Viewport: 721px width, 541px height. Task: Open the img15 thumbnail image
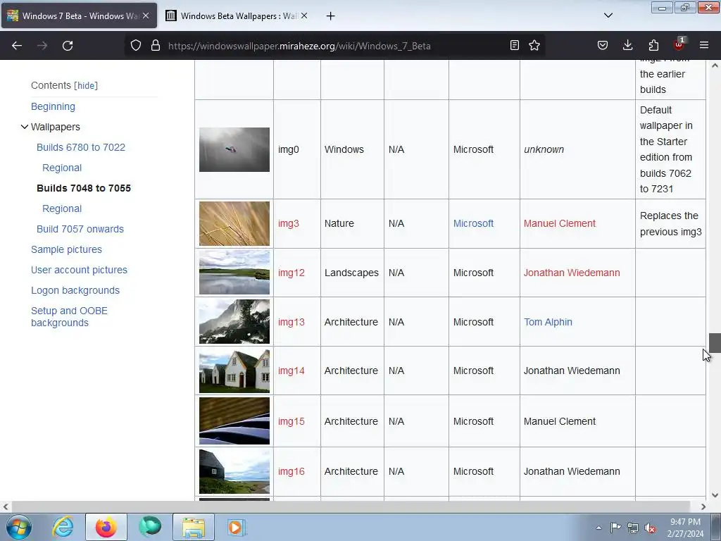coord(234,421)
